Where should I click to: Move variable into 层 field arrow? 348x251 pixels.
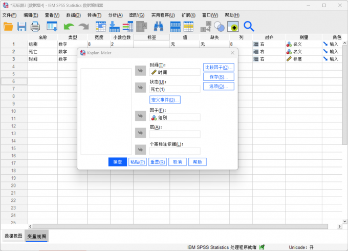[x=141, y=133]
